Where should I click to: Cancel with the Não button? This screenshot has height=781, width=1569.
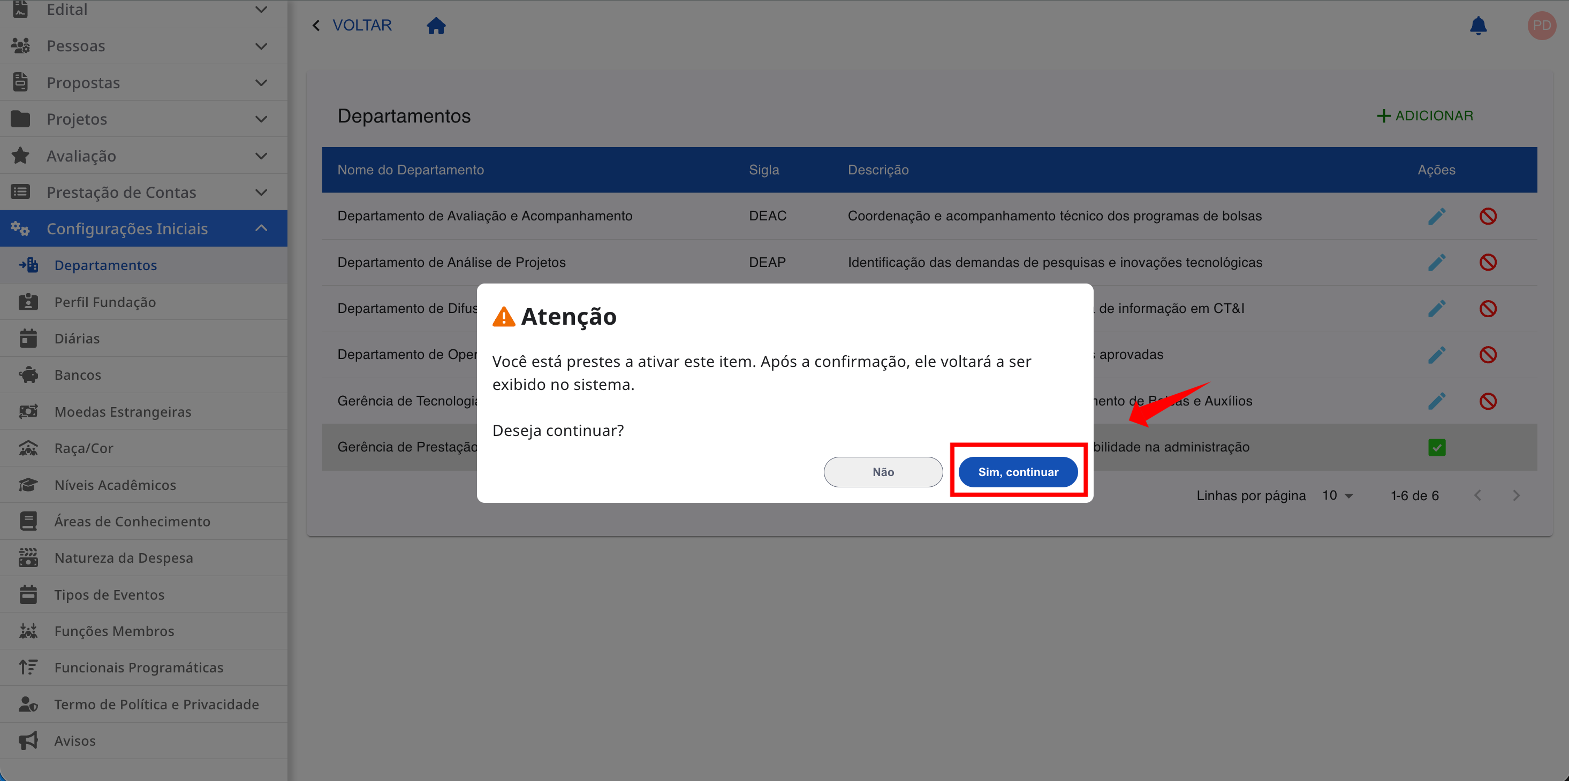point(883,472)
